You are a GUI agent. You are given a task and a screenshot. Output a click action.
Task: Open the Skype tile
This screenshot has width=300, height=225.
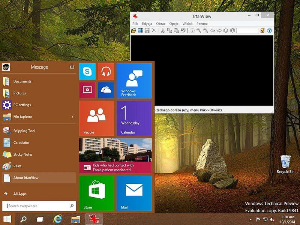point(87,72)
